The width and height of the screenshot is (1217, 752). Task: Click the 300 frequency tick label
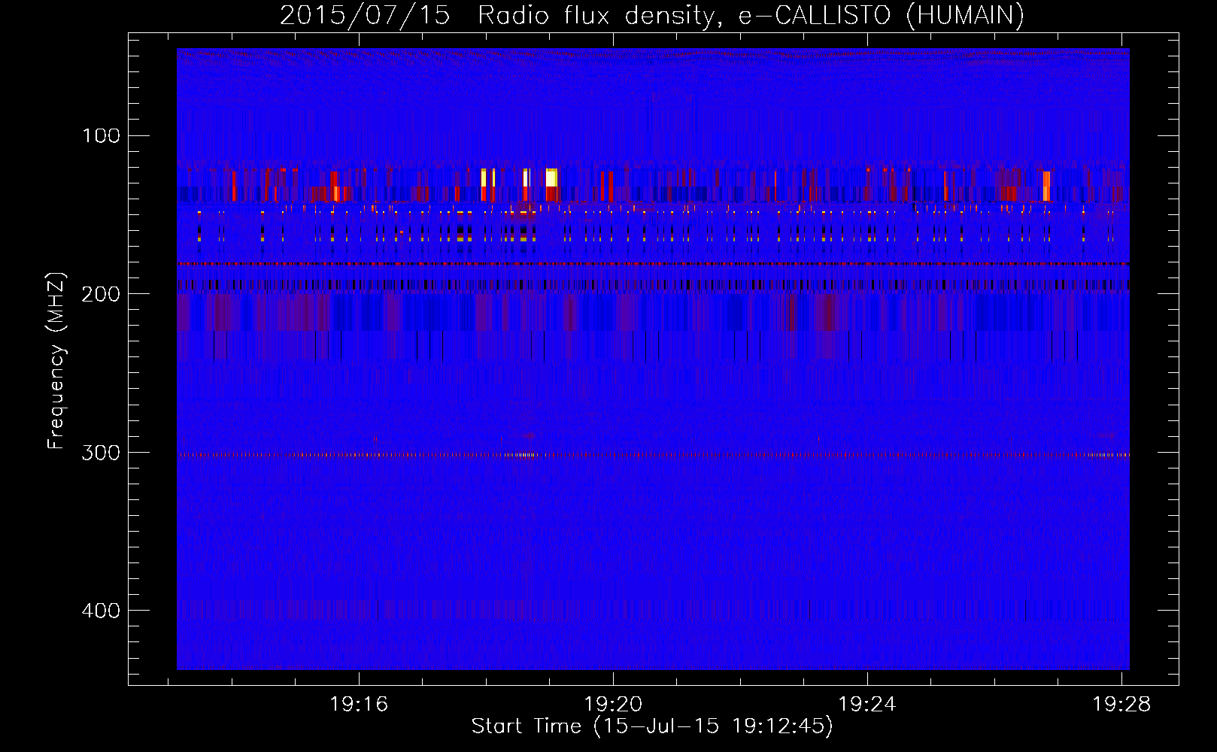pyautogui.click(x=101, y=452)
